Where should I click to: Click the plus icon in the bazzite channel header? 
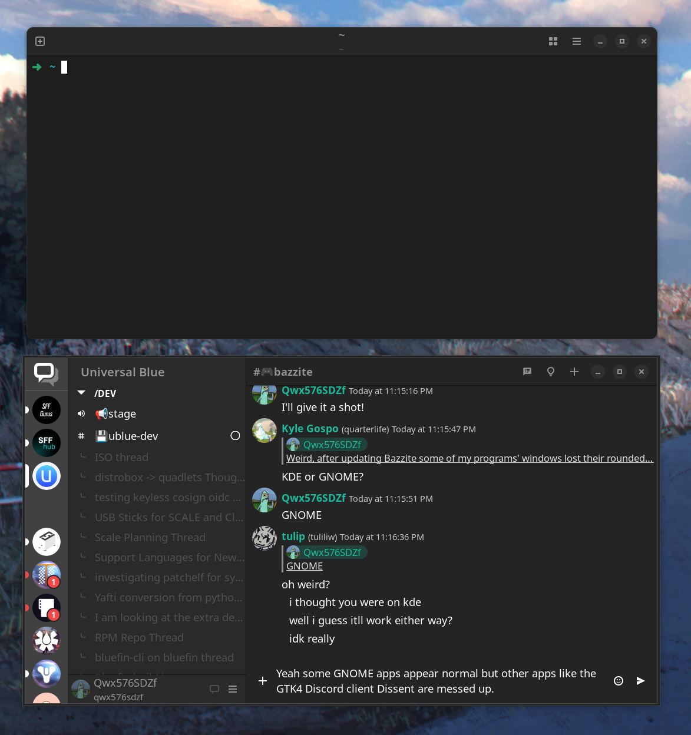tap(574, 372)
